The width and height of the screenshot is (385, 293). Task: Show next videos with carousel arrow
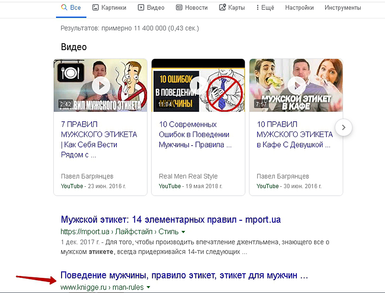(x=344, y=127)
